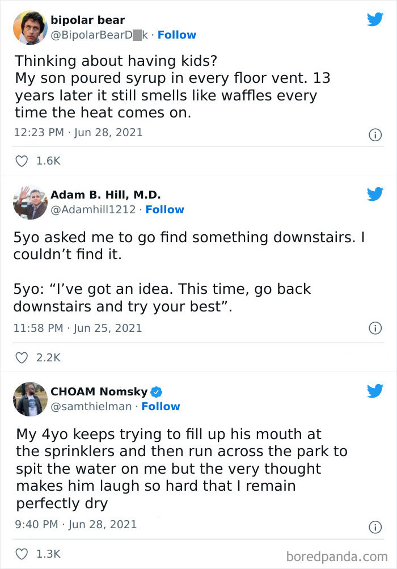The image size is (397, 569).
Task: Click the Twitter bird icon on CHOAM Nomsky tweet
Action: tap(375, 391)
